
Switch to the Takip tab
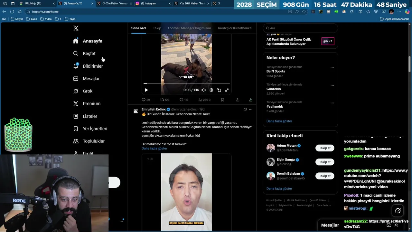coord(157,28)
